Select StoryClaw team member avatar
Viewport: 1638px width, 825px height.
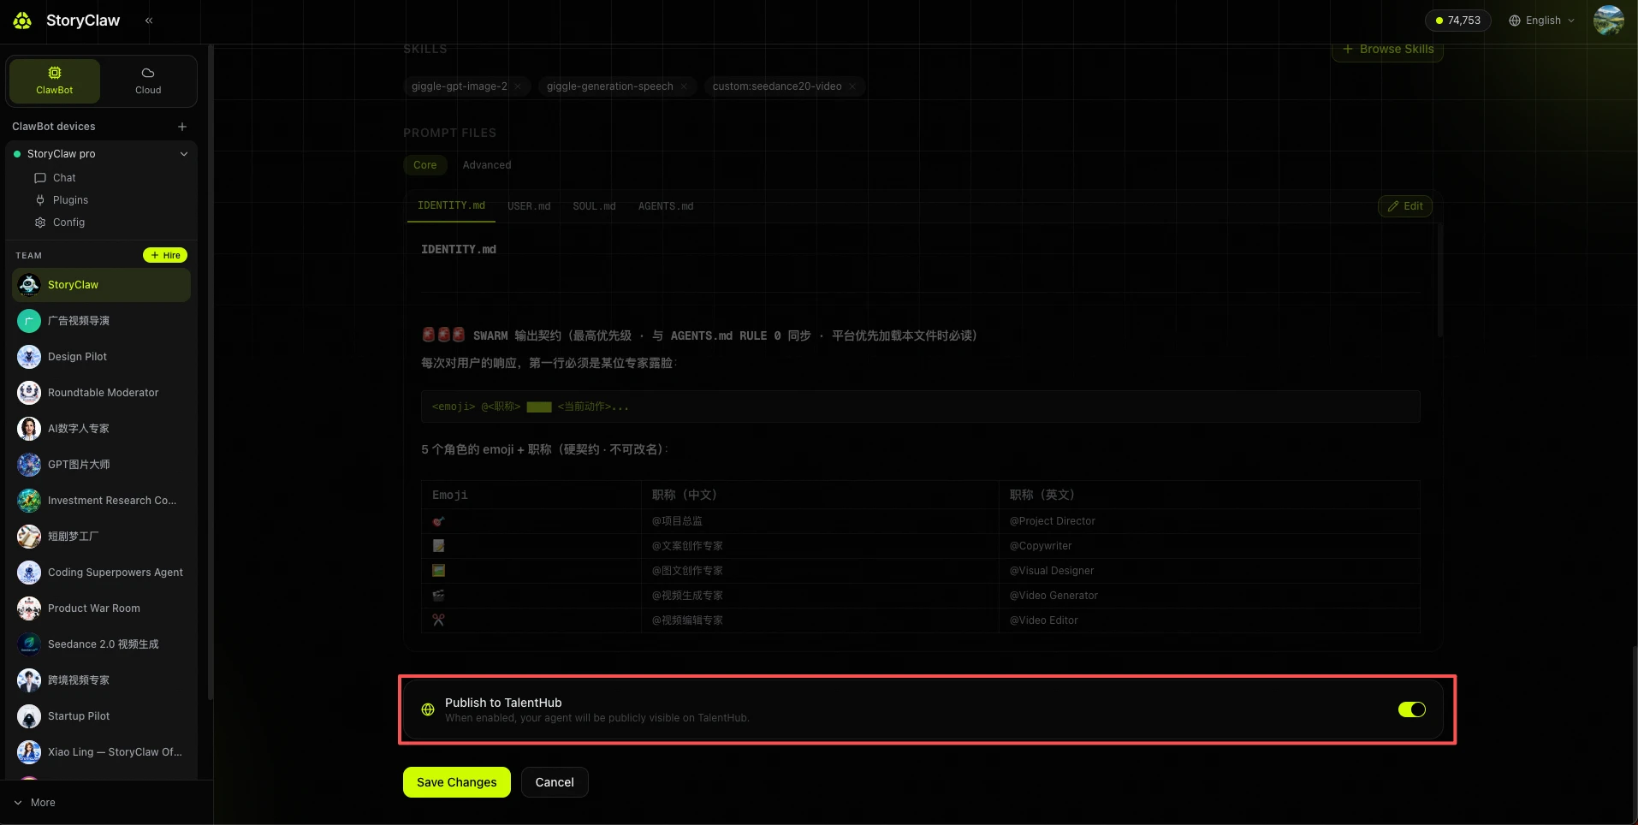[29, 285]
